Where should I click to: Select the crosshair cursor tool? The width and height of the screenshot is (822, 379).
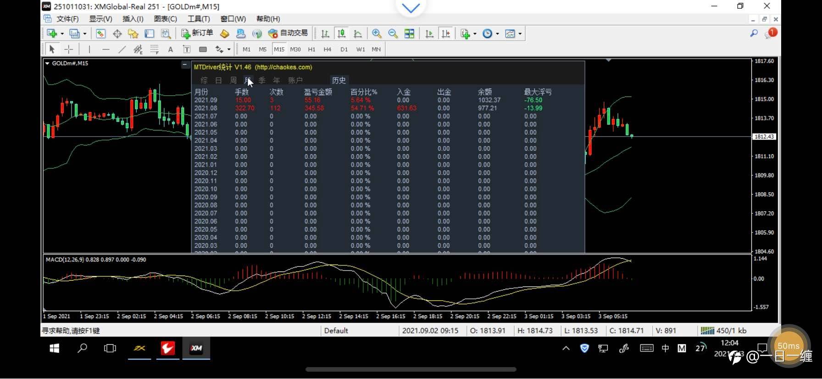click(x=69, y=49)
